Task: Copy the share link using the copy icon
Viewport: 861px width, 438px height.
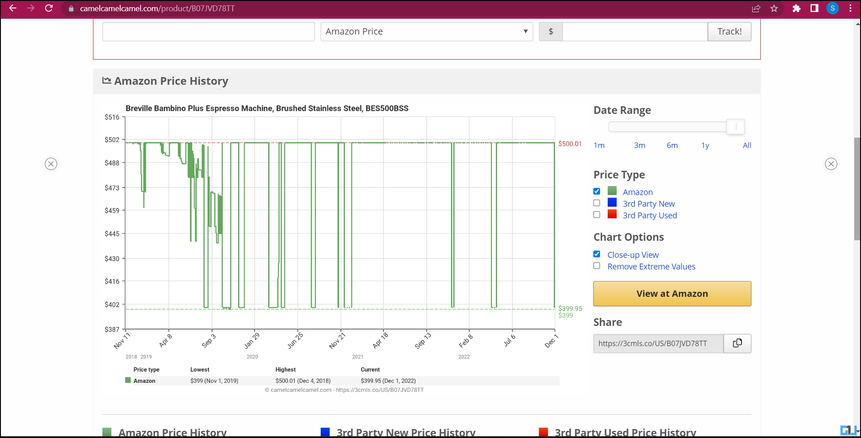Action: pos(737,343)
